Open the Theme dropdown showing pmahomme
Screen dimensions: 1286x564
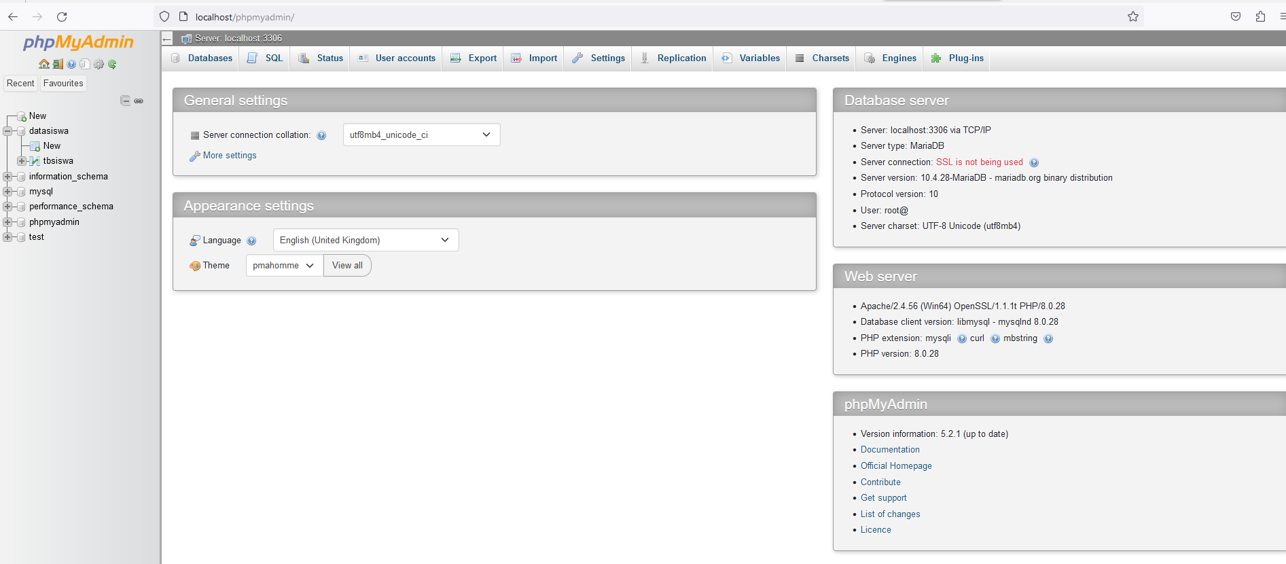pyautogui.click(x=285, y=265)
